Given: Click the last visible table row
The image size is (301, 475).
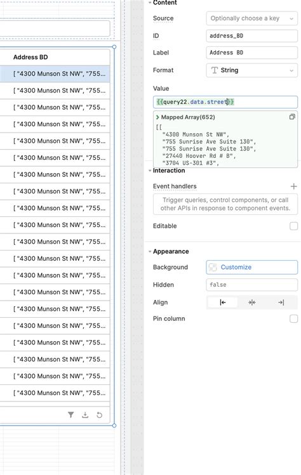Looking at the screenshot, I should coord(55,393).
